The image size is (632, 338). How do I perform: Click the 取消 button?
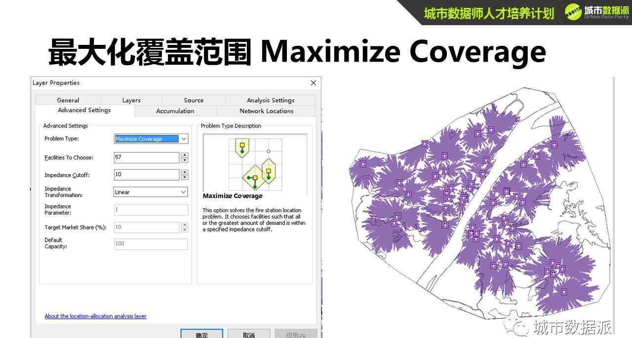pyautogui.click(x=249, y=334)
